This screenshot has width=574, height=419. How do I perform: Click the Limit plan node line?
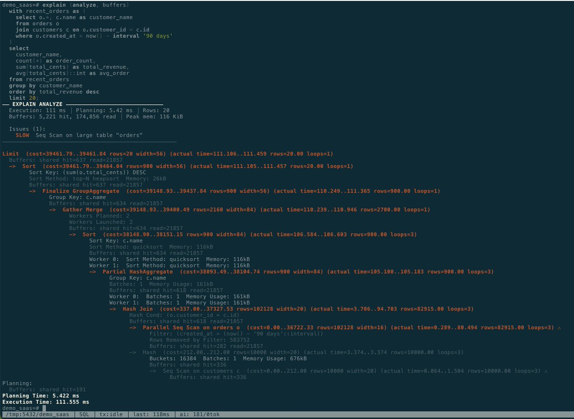click(x=168, y=154)
